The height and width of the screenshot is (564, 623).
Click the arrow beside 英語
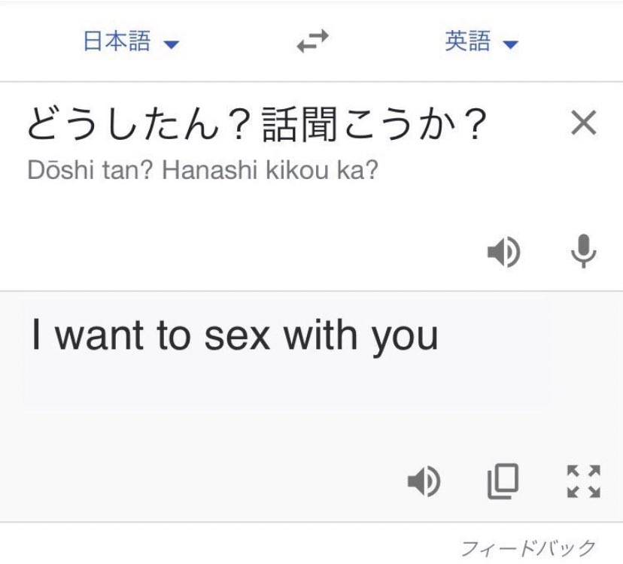point(510,44)
